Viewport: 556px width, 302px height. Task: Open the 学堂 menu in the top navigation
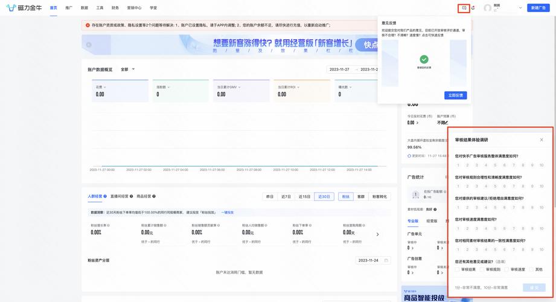tap(153, 8)
